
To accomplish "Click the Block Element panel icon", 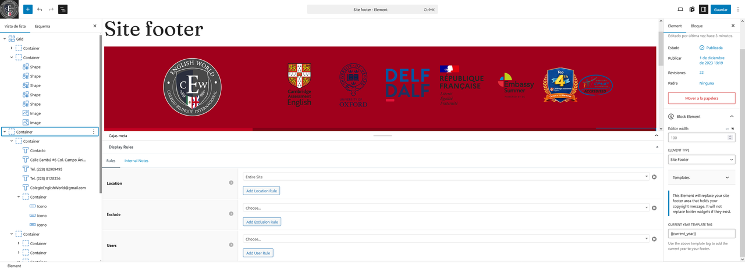I will click(x=671, y=116).
